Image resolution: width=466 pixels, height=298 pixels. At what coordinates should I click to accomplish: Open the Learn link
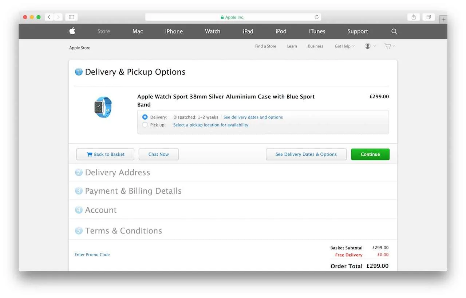tap(292, 46)
